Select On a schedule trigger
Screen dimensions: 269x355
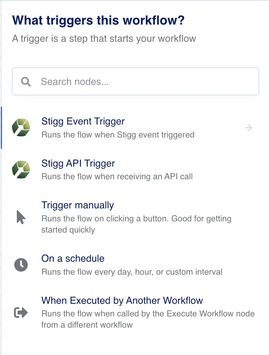[73, 259]
